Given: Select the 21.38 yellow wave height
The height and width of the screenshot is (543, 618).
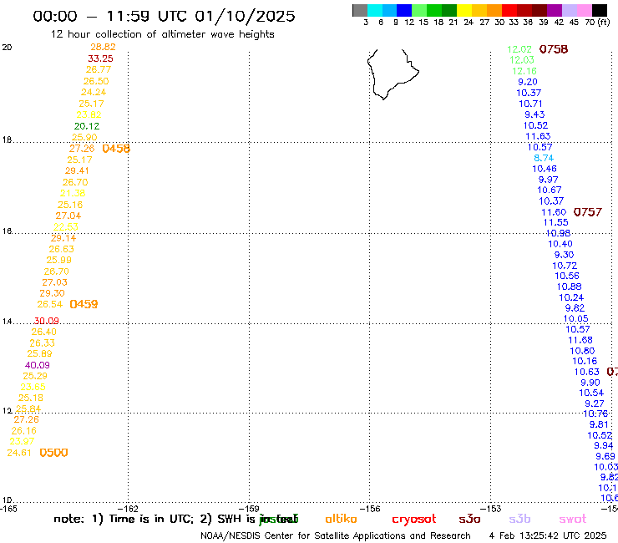Looking at the screenshot, I should click(x=73, y=193).
